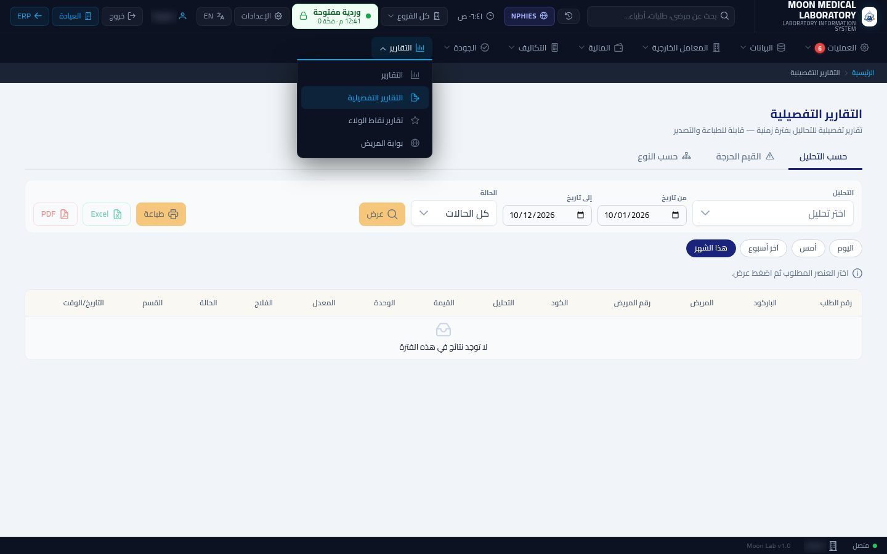Screen dimensions: 887x554
Task: Open the history icon next to NPHIES
Action: click(569, 16)
